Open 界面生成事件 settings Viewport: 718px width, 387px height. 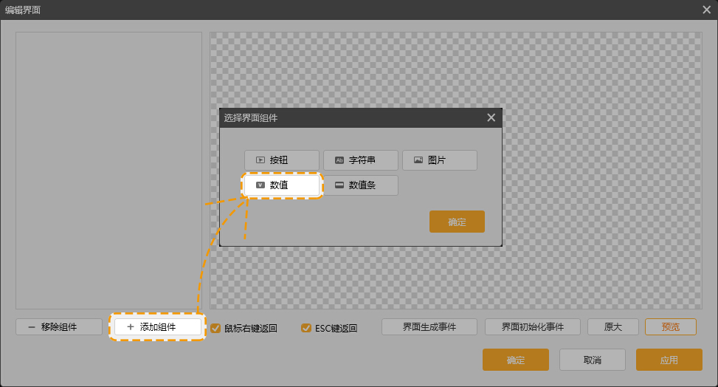(429, 326)
